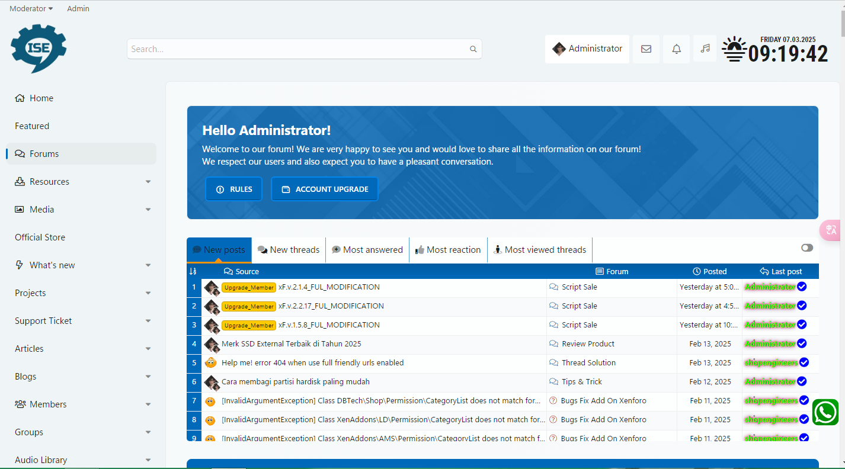Image resolution: width=845 pixels, height=469 pixels.
Task: Click avatar of Merk SSD External thread
Action: 212,345
